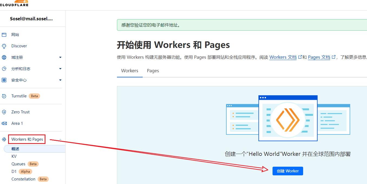Screen dimensions: 367x184
Task: Click the 开始使用 Workers 和 Pages heading
Action: pos(173,45)
